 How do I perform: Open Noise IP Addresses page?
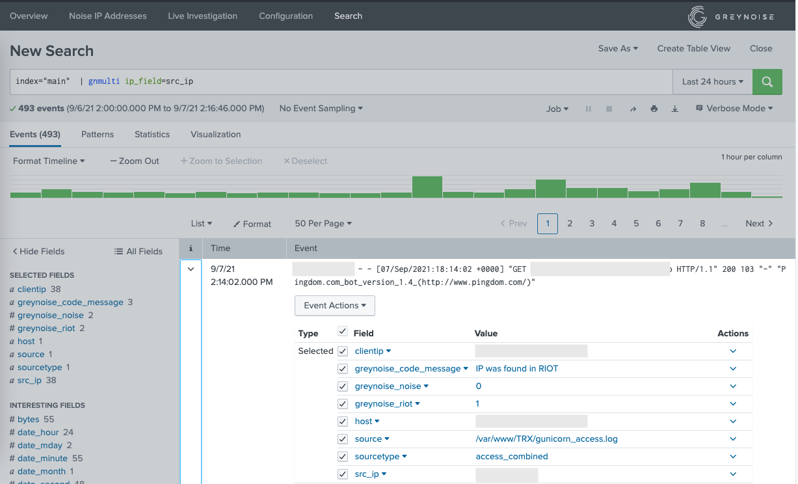coord(108,16)
